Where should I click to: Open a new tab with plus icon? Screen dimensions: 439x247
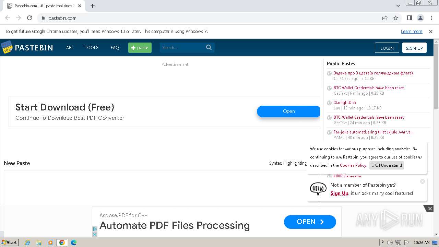click(93, 6)
